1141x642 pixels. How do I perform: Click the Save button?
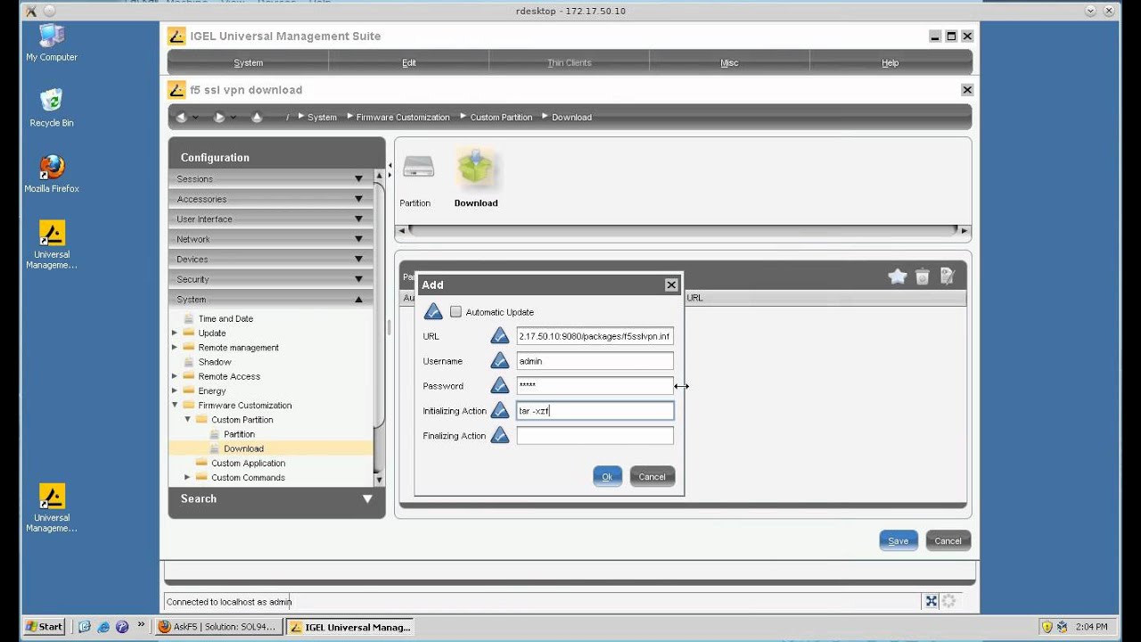point(898,540)
